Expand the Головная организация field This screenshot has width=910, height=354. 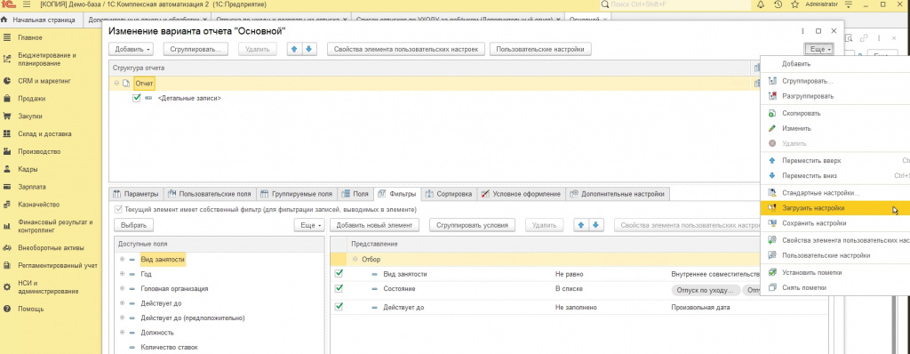coord(122,288)
